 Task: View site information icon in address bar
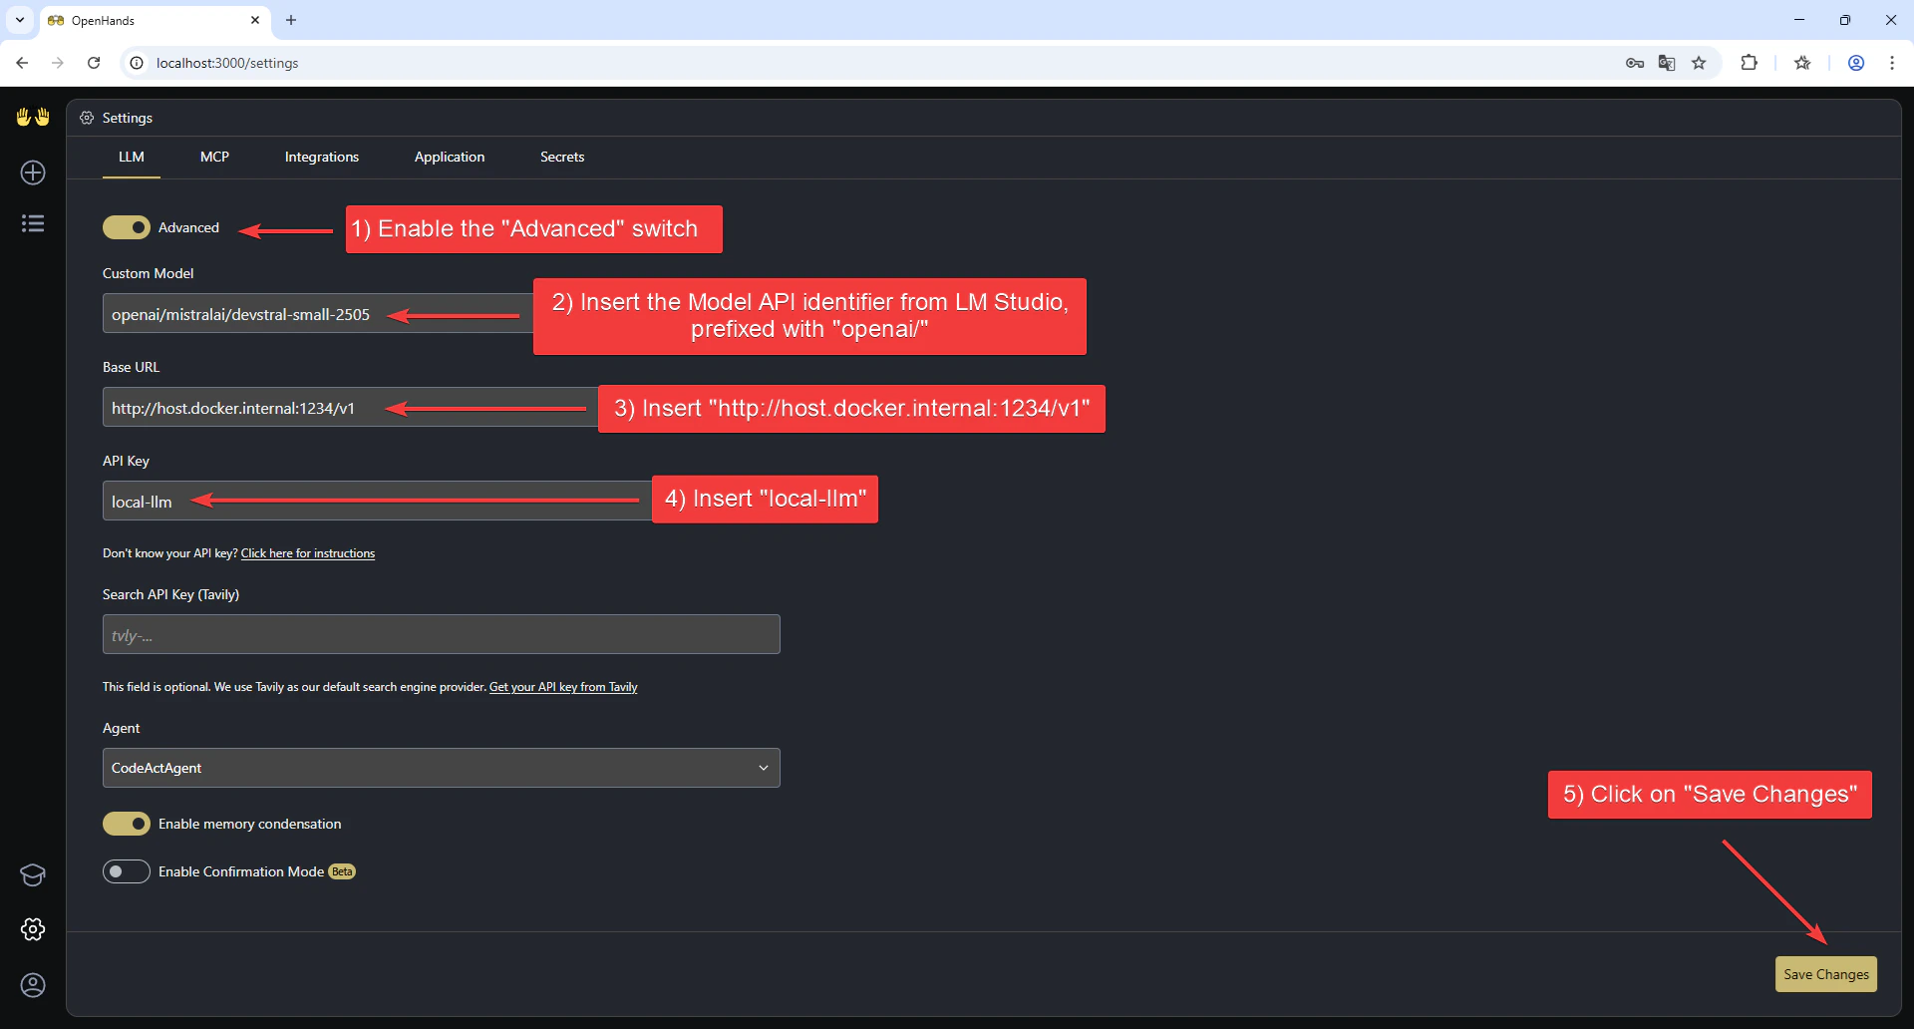[138, 63]
